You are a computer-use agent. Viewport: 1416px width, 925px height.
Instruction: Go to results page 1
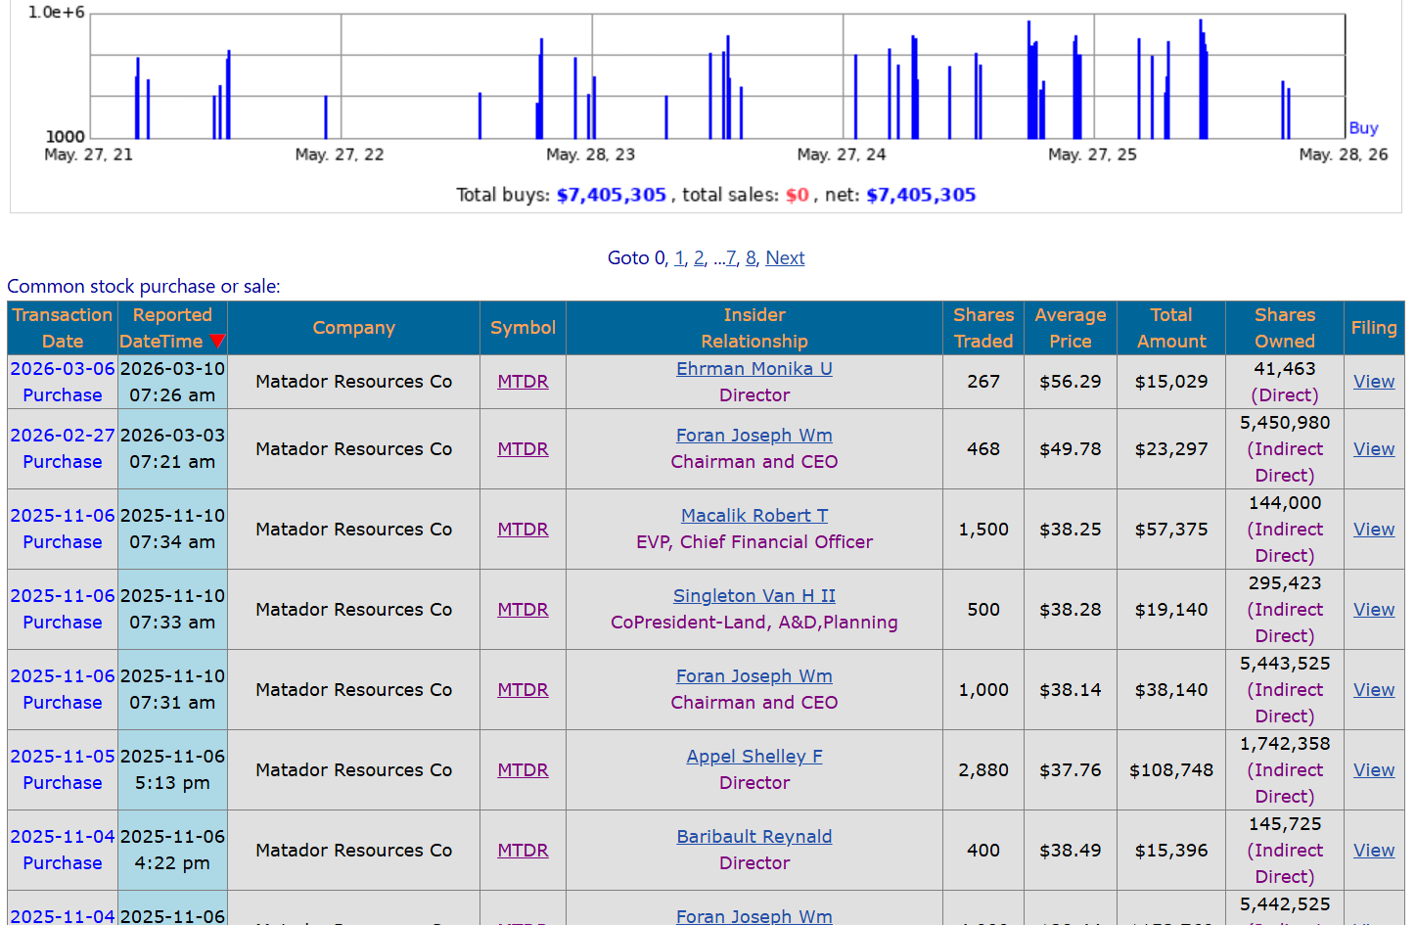pos(680,257)
